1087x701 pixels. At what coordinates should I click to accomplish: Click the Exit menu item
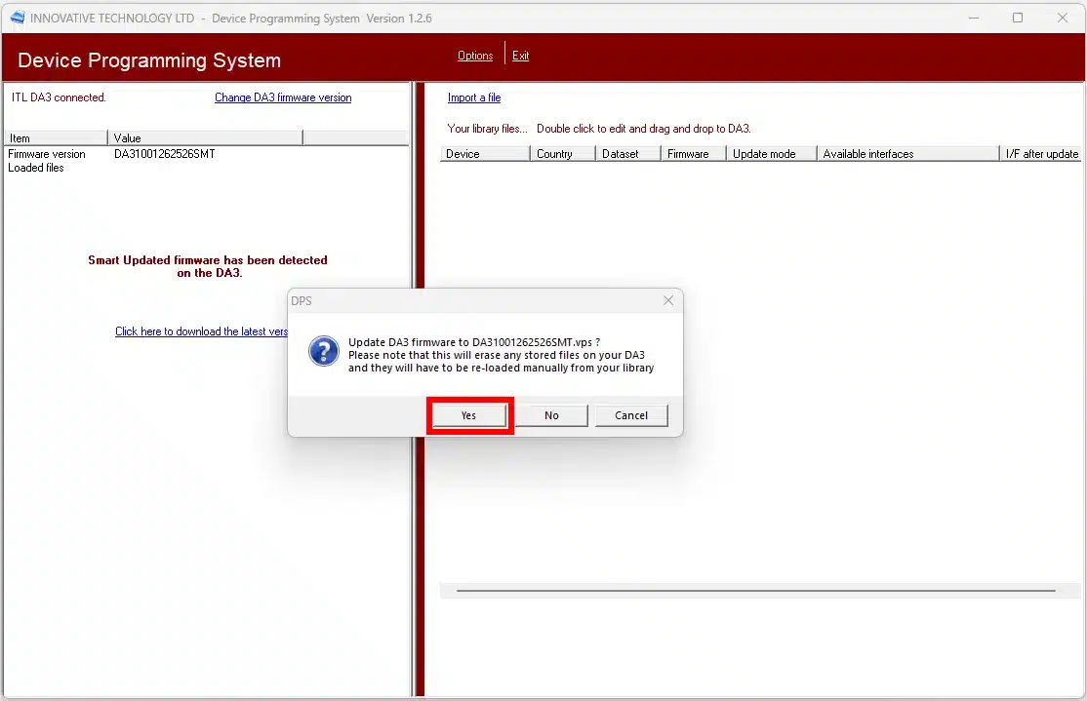pos(521,56)
